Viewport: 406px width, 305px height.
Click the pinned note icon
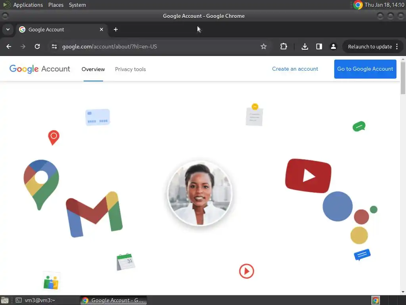[x=254, y=114]
